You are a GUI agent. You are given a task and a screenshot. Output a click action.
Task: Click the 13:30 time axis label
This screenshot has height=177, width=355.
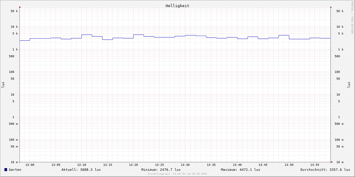tap(185, 165)
